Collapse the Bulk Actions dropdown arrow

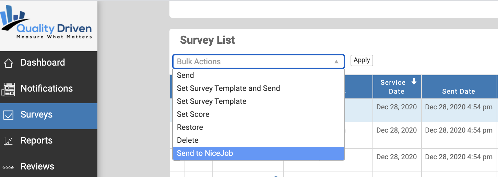336,62
